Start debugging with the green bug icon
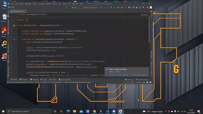The width and height of the screenshot is (203, 114). pos(111,8)
